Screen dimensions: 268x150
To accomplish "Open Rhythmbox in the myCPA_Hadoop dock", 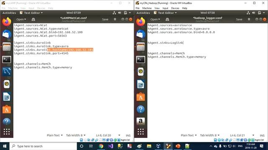I will point(141,72).
